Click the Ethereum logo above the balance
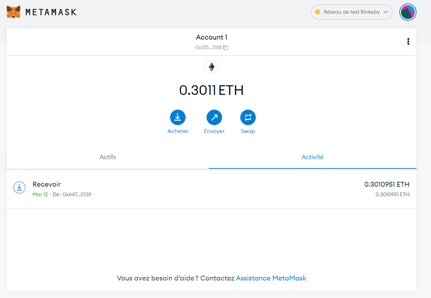 point(212,67)
